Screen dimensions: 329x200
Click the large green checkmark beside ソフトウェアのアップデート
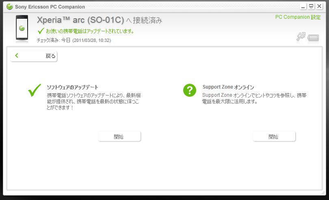35,90
